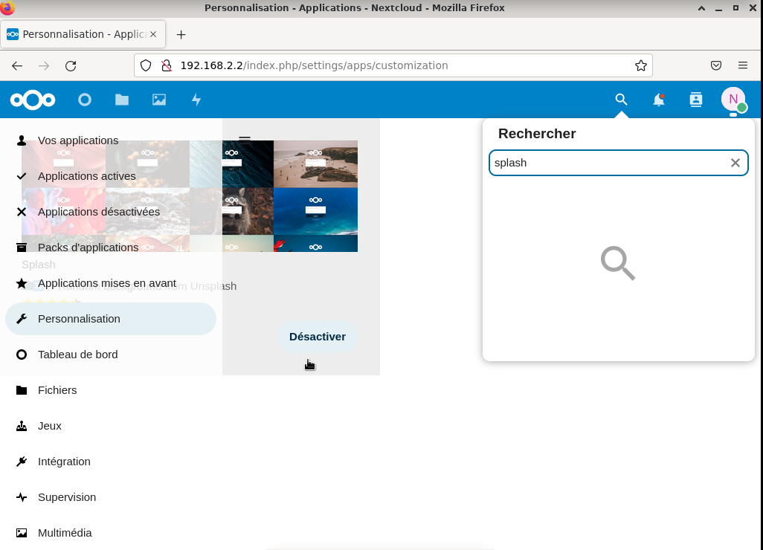Toggle the hamburger navigation menu icon
This screenshot has height=550, width=763.
point(244,140)
